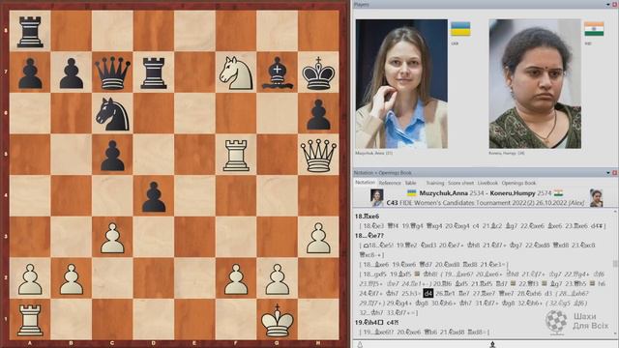Select the white rook on a1

[x=30, y=320]
